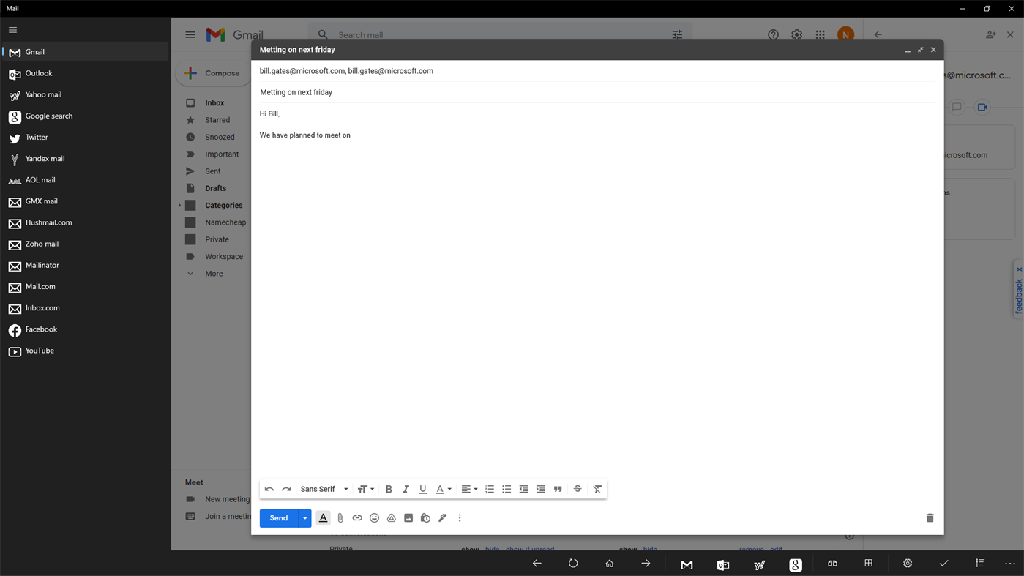Undo the last edit in the compose window
This screenshot has height=576, width=1024.
click(x=269, y=489)
